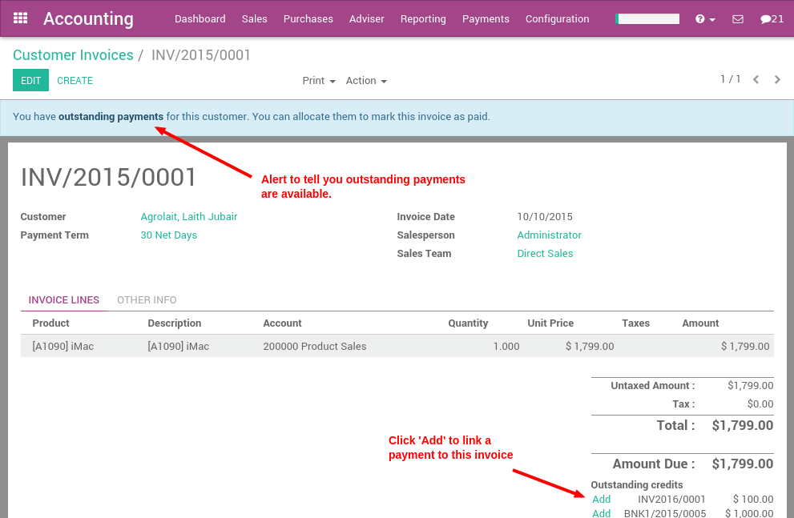Add outstanding credit INV2016/0001
794x518 pixels.
point(601,499)
